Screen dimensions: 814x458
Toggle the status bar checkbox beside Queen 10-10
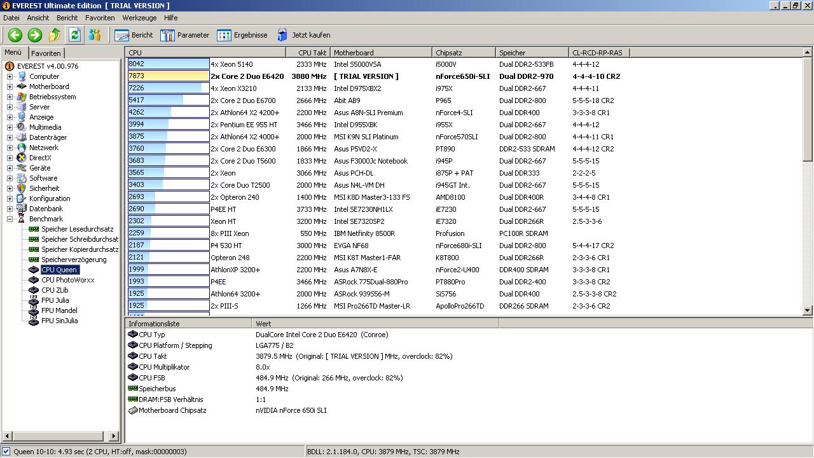coord(6,452)
